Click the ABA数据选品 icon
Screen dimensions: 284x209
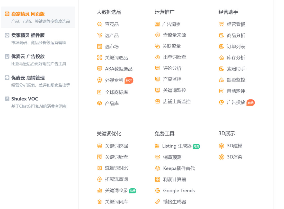click(x=100, y=69)
